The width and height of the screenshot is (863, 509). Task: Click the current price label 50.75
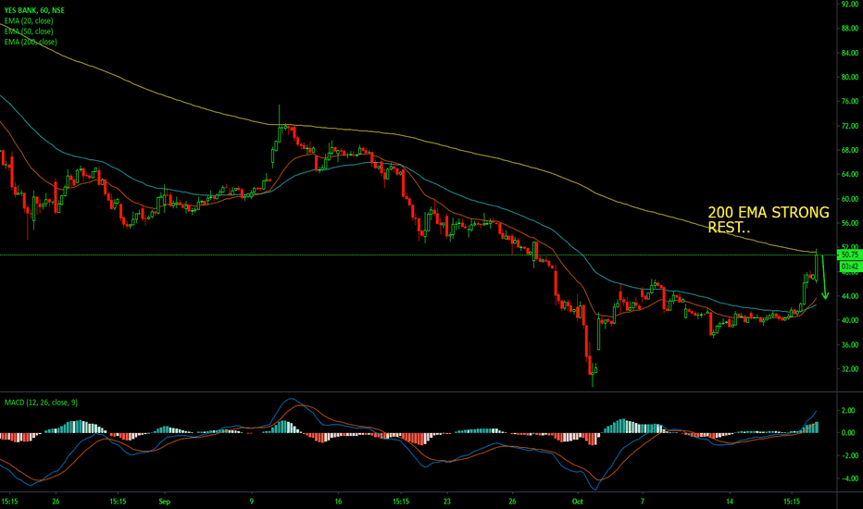click(x=849, y=254)
